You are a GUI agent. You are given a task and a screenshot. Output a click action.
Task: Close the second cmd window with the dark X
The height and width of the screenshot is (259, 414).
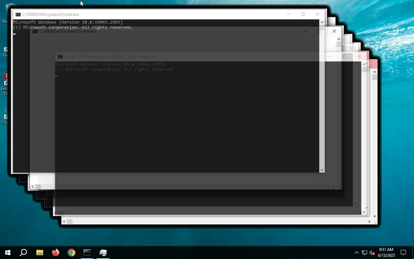(334, 31)
